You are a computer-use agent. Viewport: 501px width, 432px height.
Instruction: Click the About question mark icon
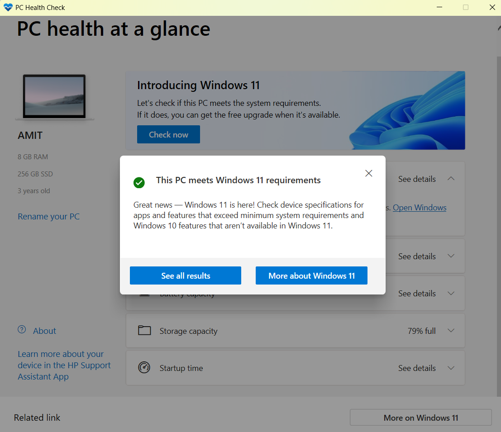click(x=22, y=329)
